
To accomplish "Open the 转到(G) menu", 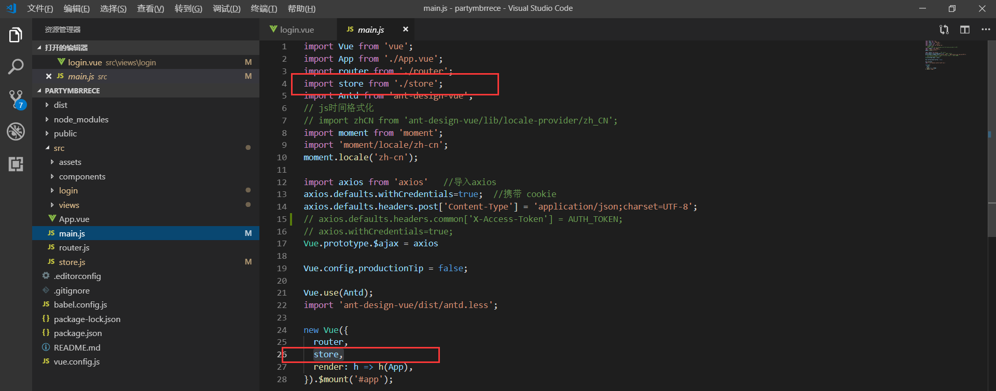I will coord(188,8).
